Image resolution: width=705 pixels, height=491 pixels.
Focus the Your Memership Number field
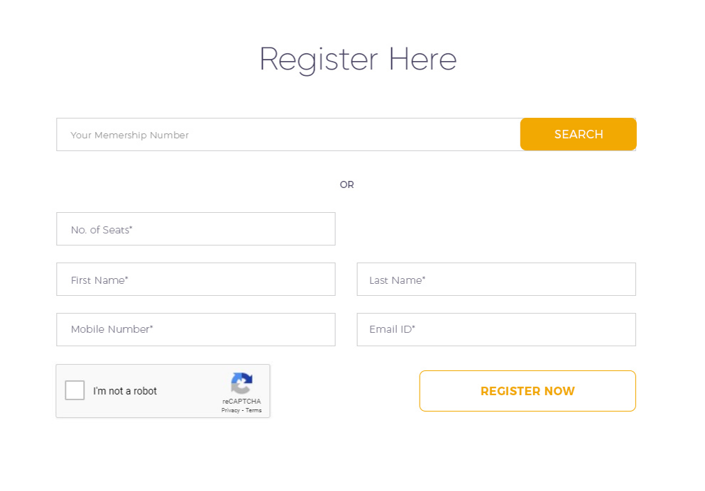(288, 135)
